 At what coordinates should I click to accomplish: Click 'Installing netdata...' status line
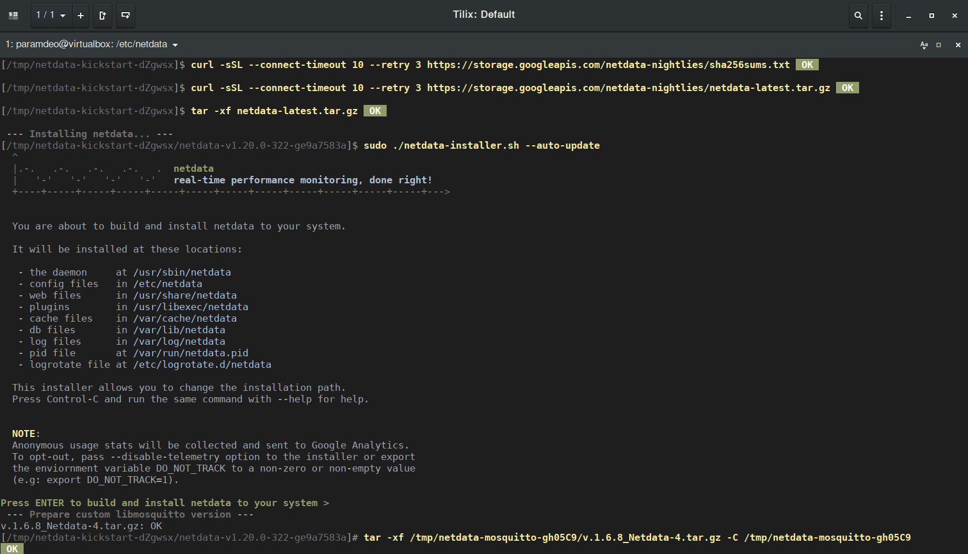(x=90, y=134)
